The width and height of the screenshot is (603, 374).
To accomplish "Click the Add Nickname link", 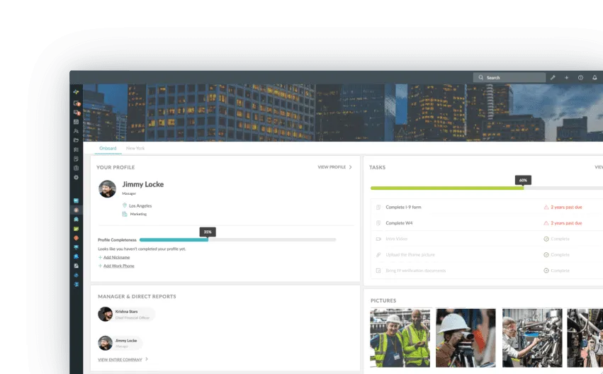I will (x=116, y=257).
